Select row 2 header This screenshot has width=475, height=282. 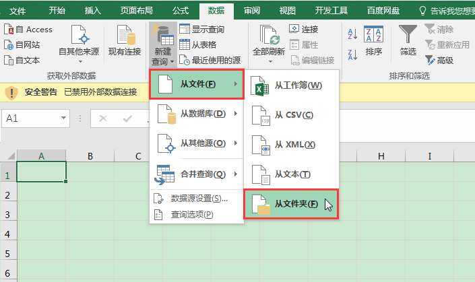tap(8, 192)
